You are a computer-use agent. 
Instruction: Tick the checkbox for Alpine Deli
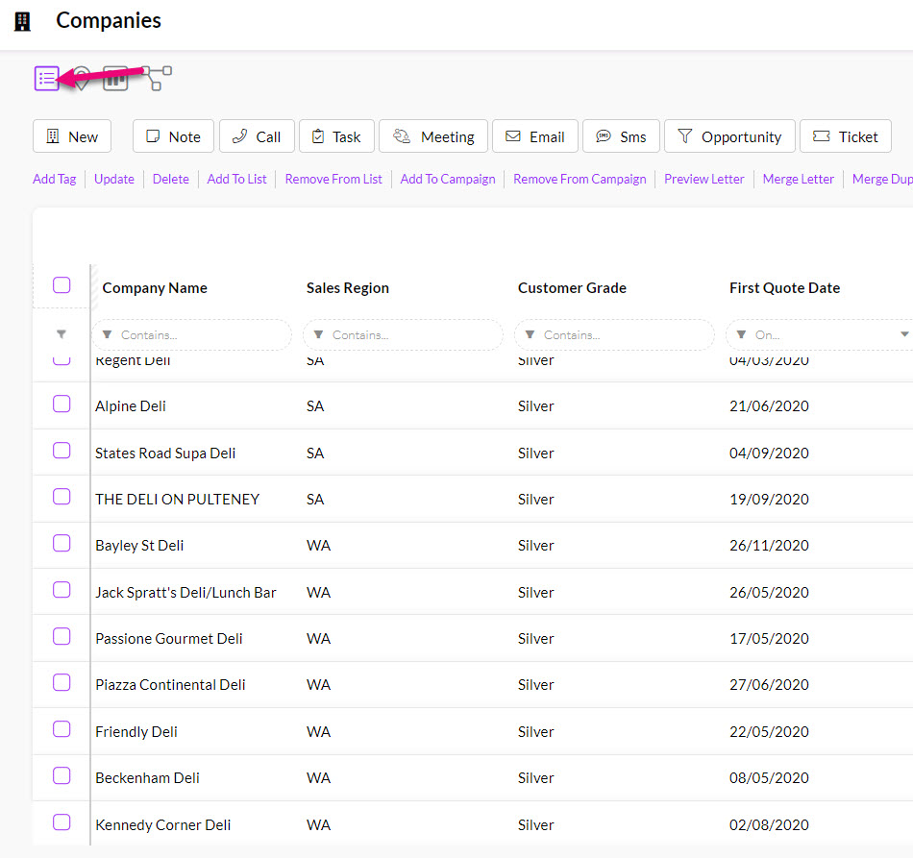[x=62, y=404]
